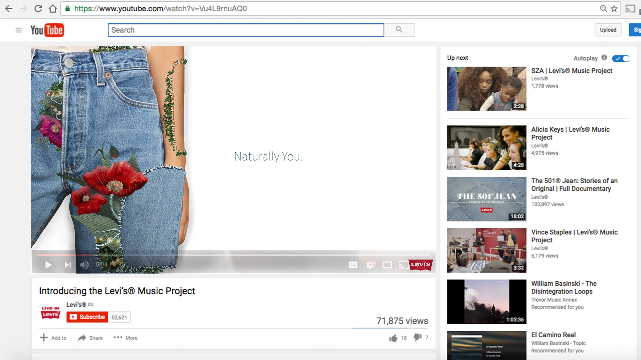The image size is (641, 360).
Task: Open the YouTube hamburger guide menu
Action: (x=19, y=30)
